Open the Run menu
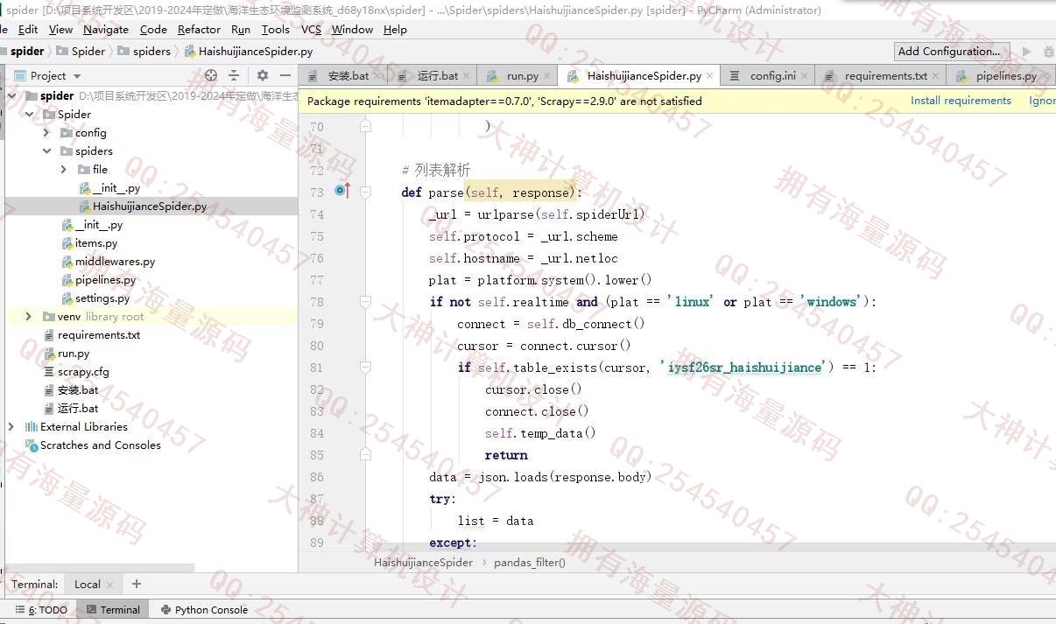The height and width of the screenshot is (624, 1056). click(x=241, y=29)
